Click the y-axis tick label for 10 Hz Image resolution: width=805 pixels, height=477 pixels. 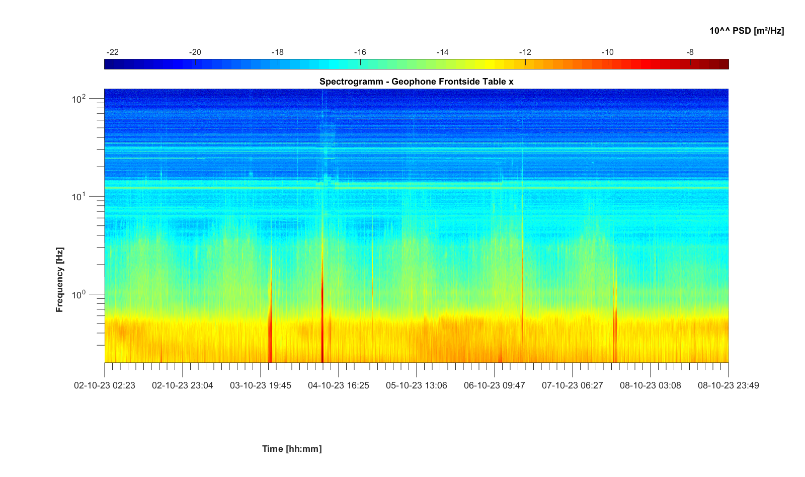pos(79,196)
